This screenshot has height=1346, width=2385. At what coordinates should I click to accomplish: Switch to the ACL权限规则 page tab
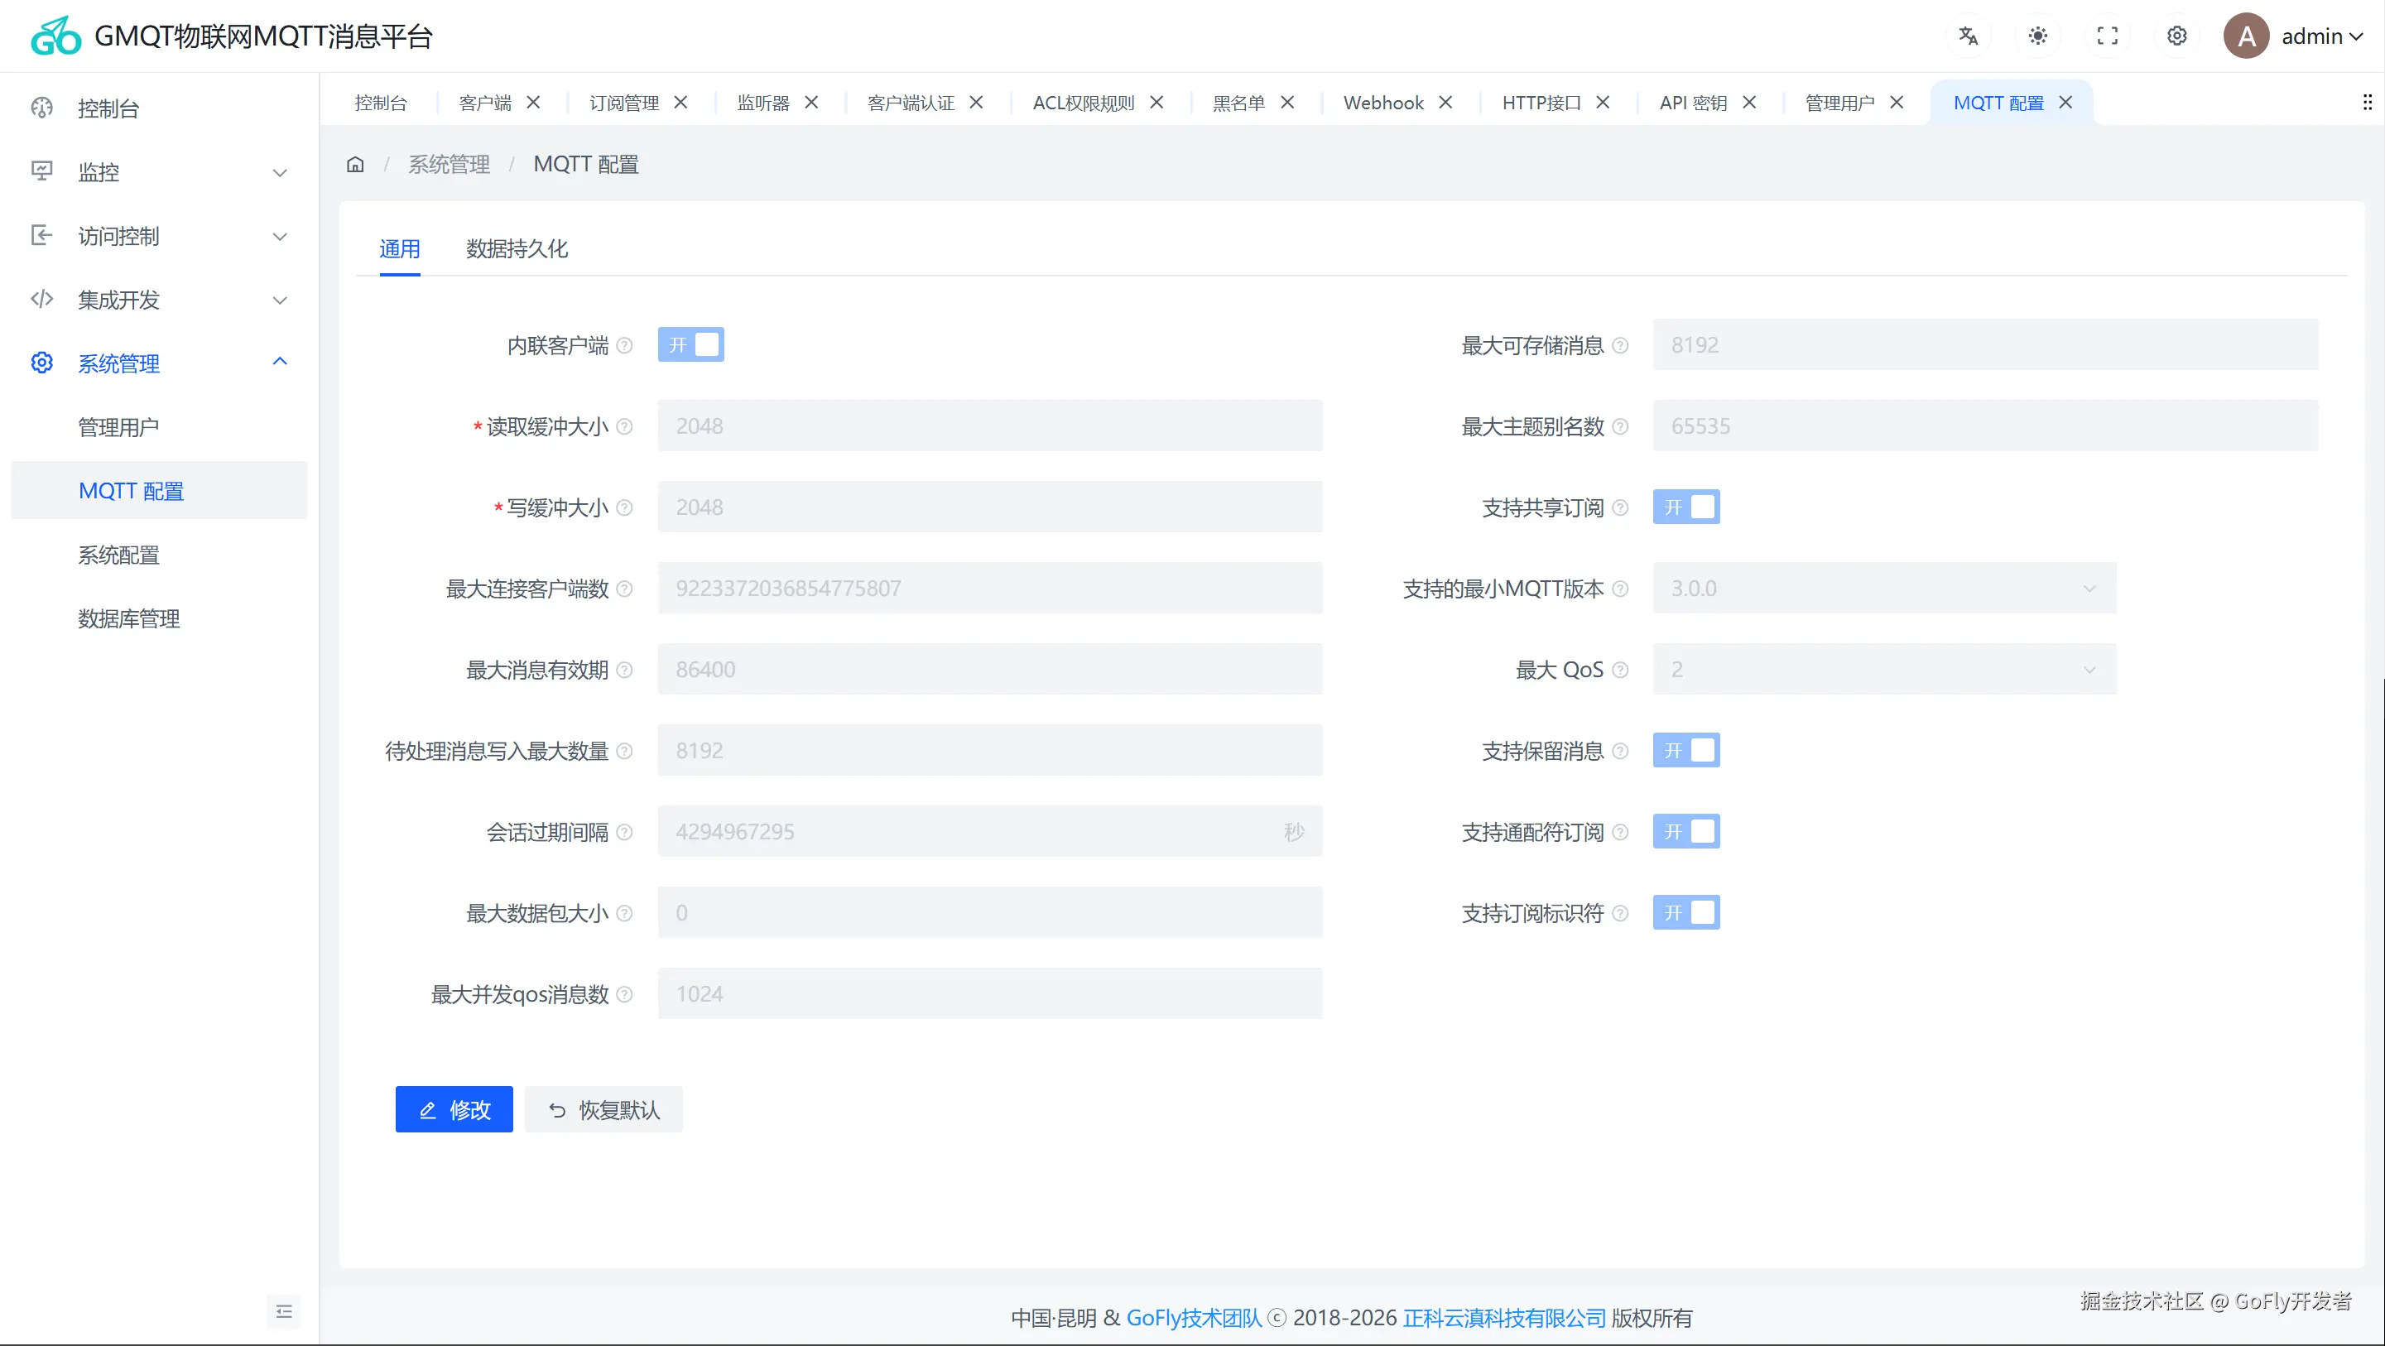1084,102
